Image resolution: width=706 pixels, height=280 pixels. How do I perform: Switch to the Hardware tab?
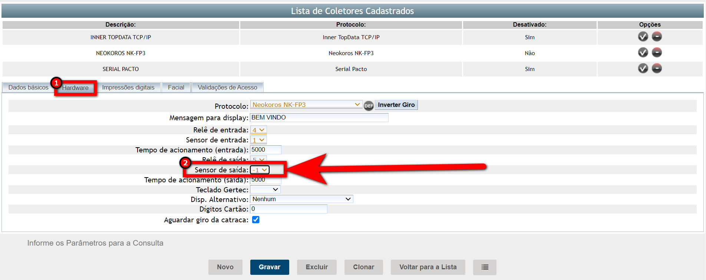[x=75, y=88]
